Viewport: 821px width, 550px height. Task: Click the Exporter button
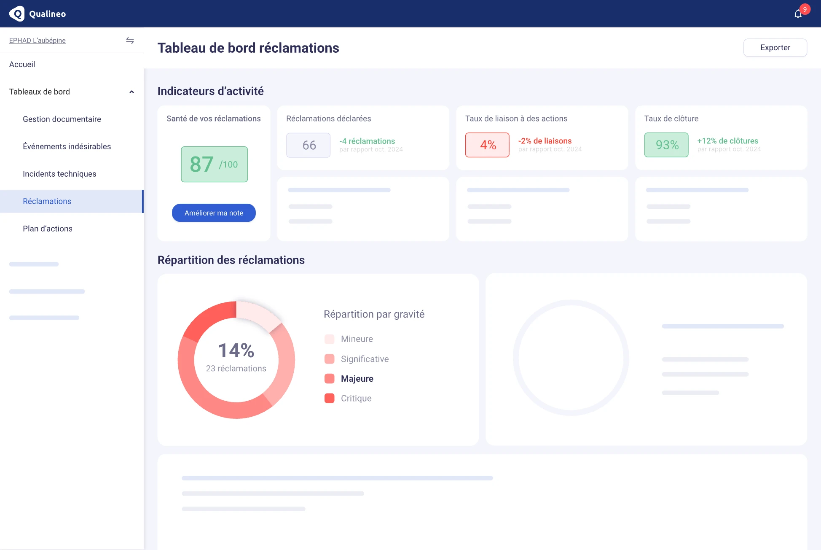point(775,48)
